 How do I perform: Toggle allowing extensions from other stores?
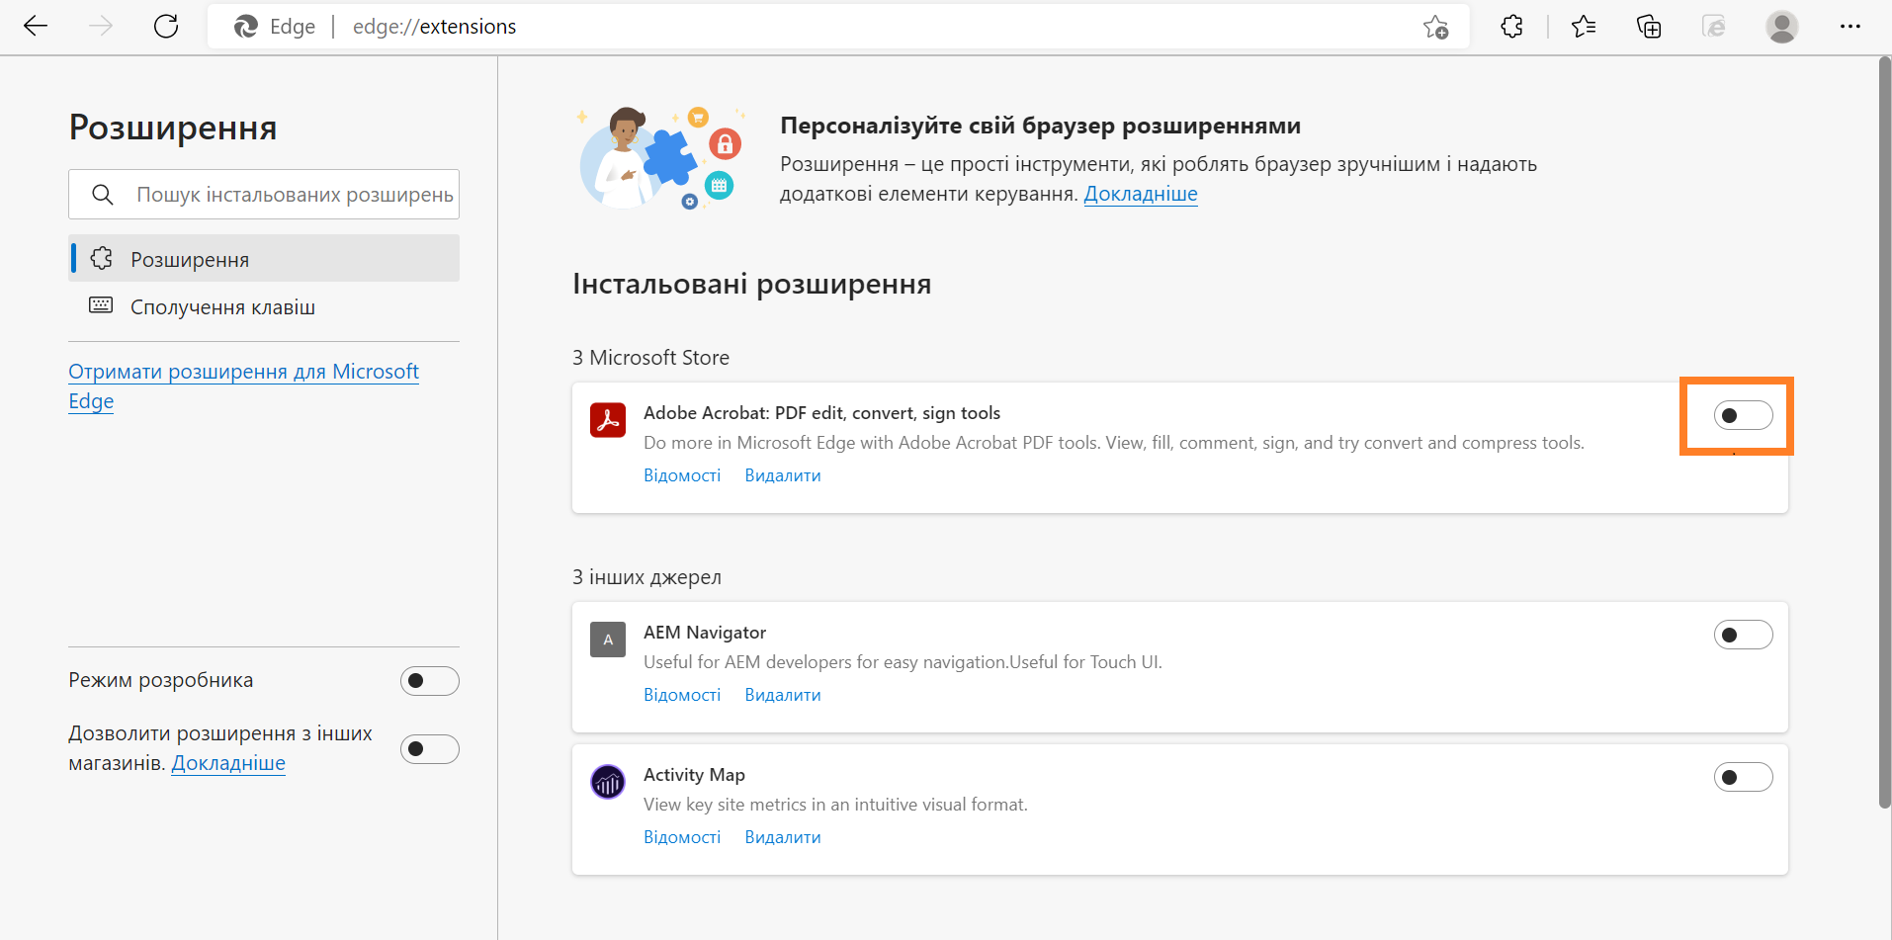pyautogui.click(x=429, y=749)
